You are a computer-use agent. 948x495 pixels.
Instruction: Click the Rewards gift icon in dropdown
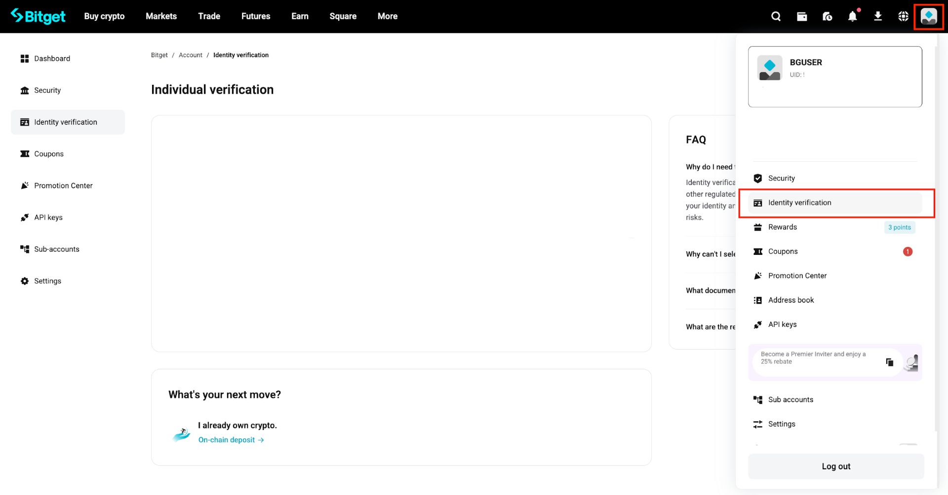758,227
